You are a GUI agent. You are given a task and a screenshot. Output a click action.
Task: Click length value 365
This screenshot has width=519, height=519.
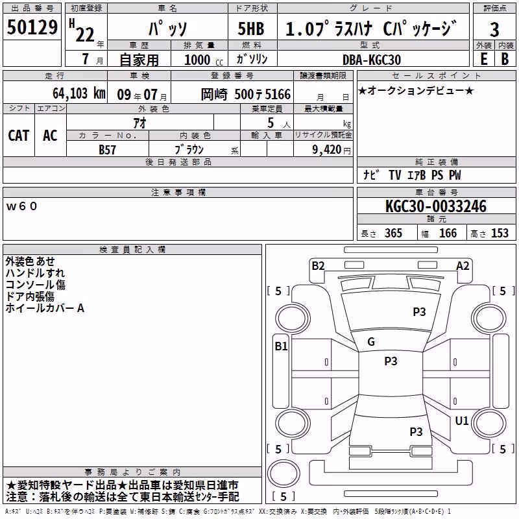(x=393, y=234)
